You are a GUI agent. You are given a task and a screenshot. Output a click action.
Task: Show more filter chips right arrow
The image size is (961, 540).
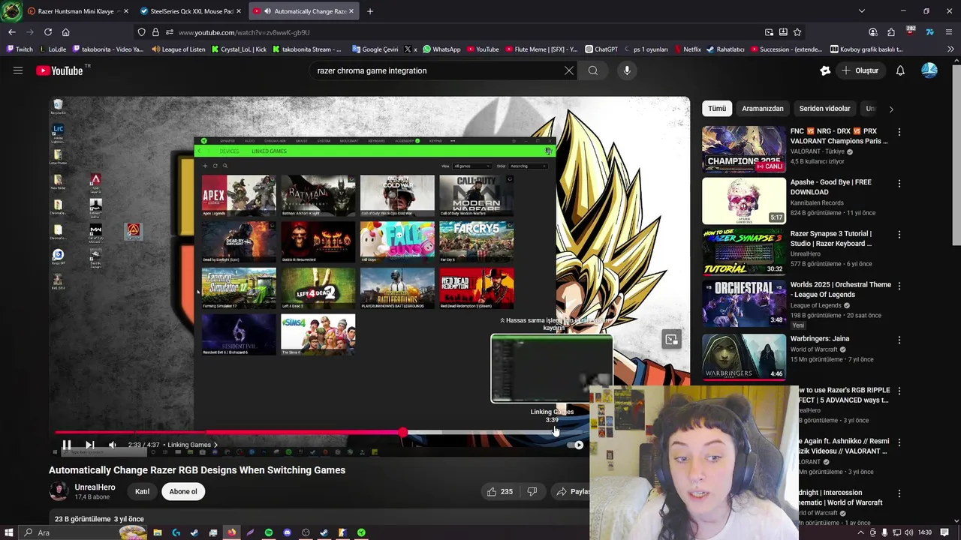(x=891, y=109)
